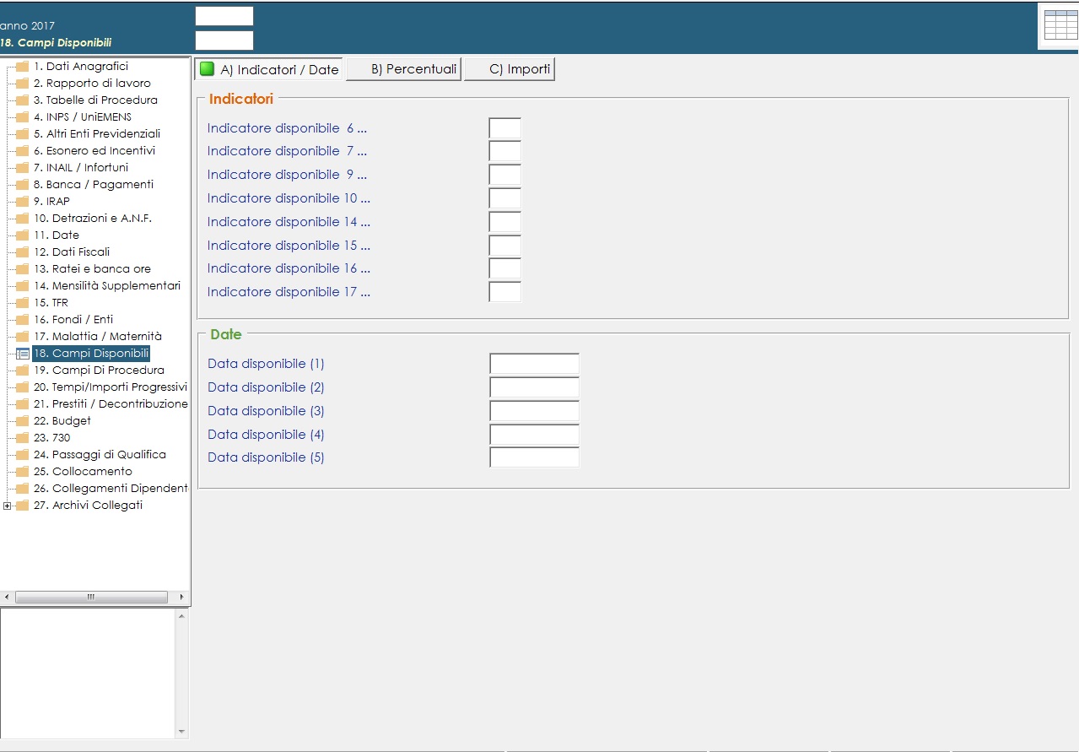1079x752 pixels.
Task: Click the Indicatore disponibile 6 field
Action: 504,128
